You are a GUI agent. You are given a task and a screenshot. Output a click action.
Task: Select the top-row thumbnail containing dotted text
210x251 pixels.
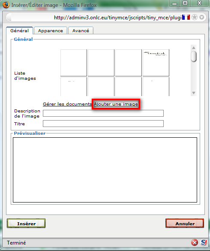pos(156,63)
